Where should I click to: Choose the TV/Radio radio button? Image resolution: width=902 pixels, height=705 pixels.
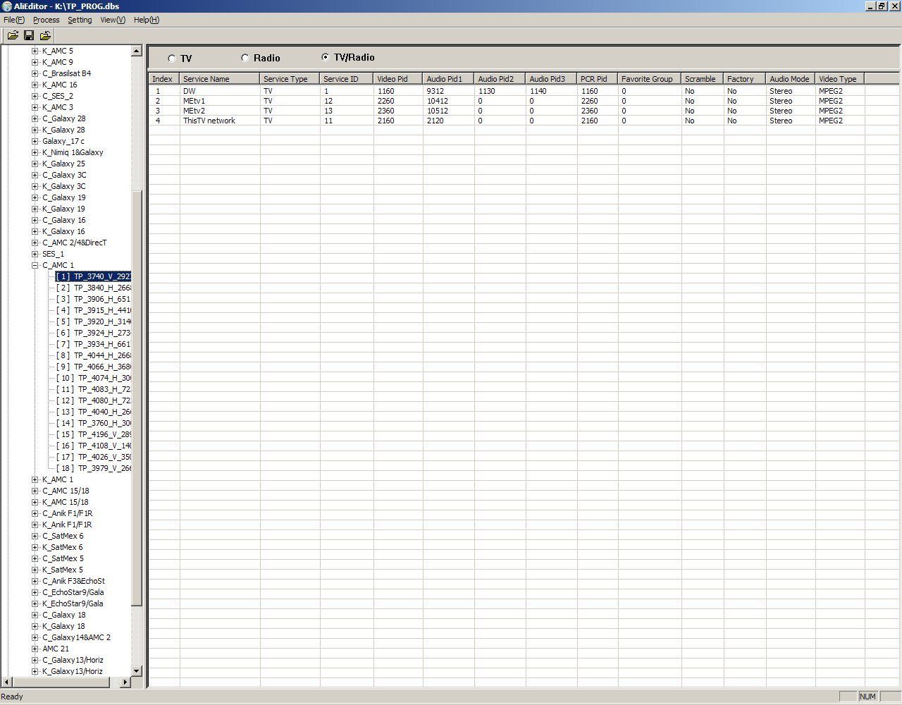pyautogui.click(x=325, y=57)
